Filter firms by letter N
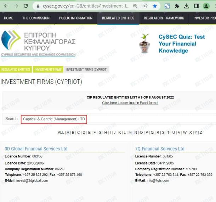Screen dimensions: 216x202 tap(136, 133)
